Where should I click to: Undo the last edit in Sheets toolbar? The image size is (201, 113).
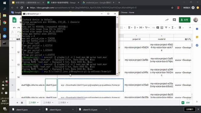coord(14,28)
